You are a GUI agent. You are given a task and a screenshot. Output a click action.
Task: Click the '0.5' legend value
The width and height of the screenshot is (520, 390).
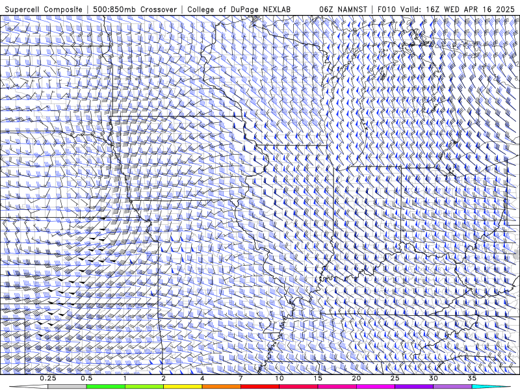[86, 378]
